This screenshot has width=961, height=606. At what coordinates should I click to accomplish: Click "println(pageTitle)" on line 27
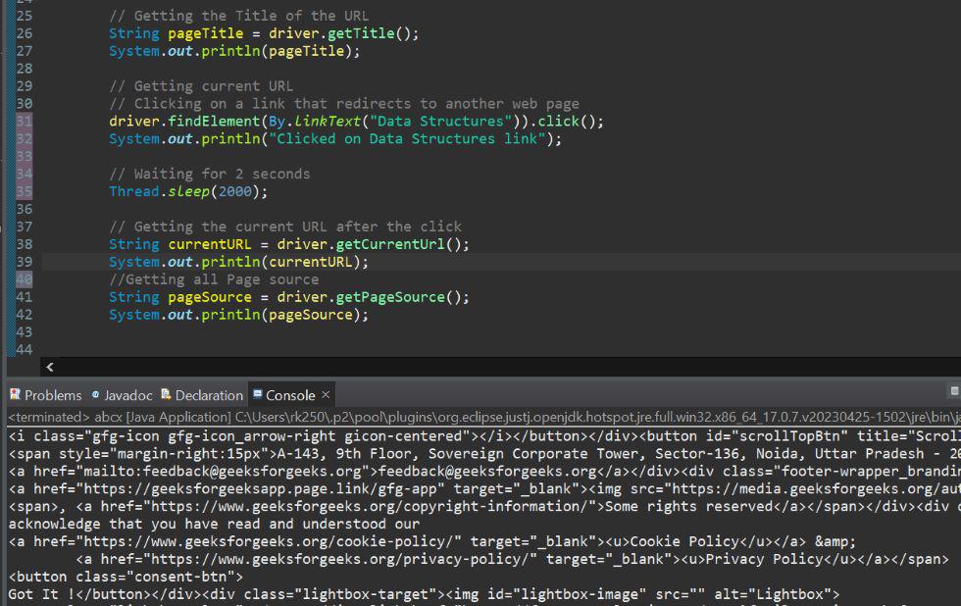[277, 51]
